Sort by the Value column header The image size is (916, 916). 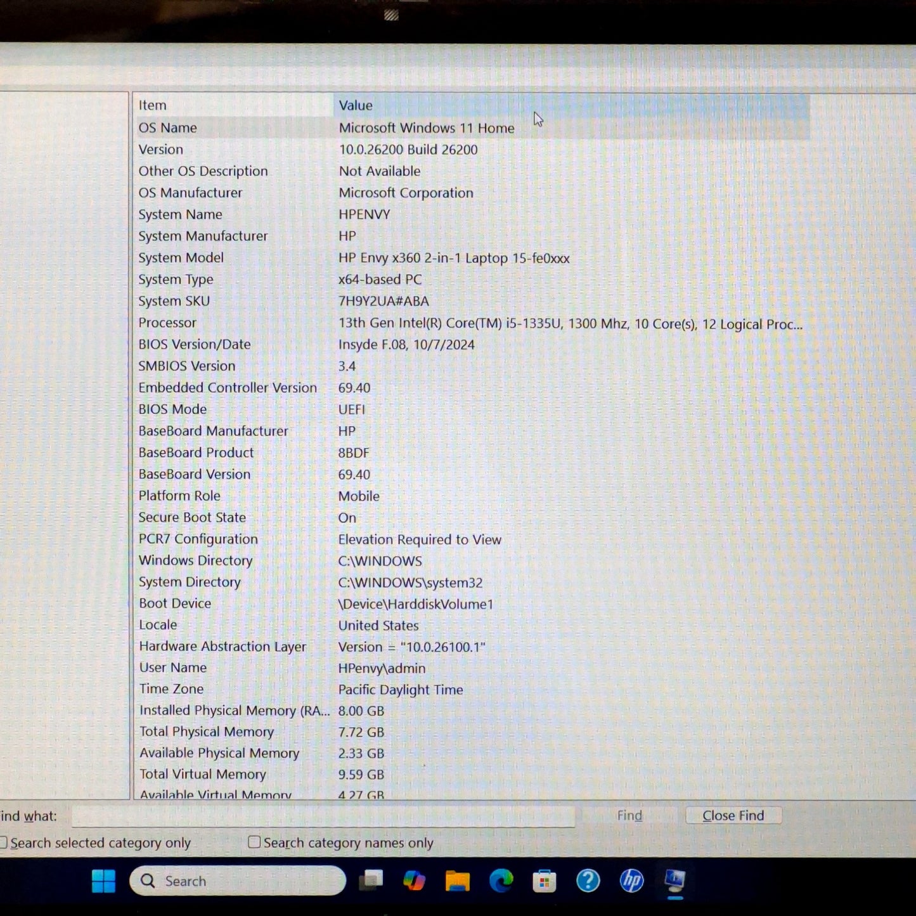572,105
